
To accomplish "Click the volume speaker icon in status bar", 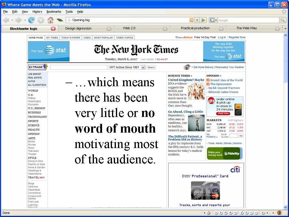I will tap(263, 213).
